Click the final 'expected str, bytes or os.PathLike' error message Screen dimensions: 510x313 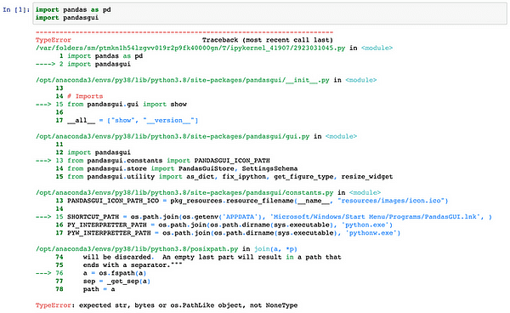(189, 305)
